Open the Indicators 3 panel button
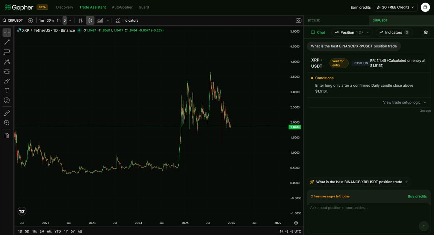 coord(394,33)
